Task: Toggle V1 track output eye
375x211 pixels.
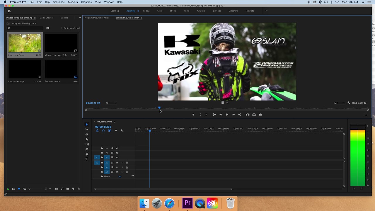Action: tap(117, 157)
